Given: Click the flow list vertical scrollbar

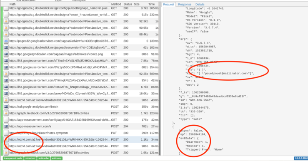Looking at the screenshot, I should tap(160, 118).
